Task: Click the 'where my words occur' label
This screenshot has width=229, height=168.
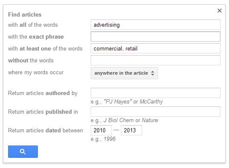Action: 36,73
